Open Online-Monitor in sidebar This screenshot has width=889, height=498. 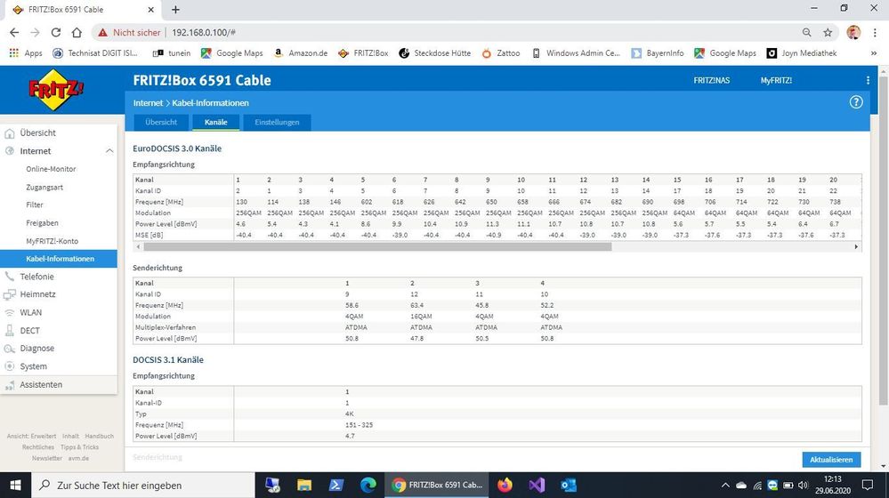coord(51,169)
